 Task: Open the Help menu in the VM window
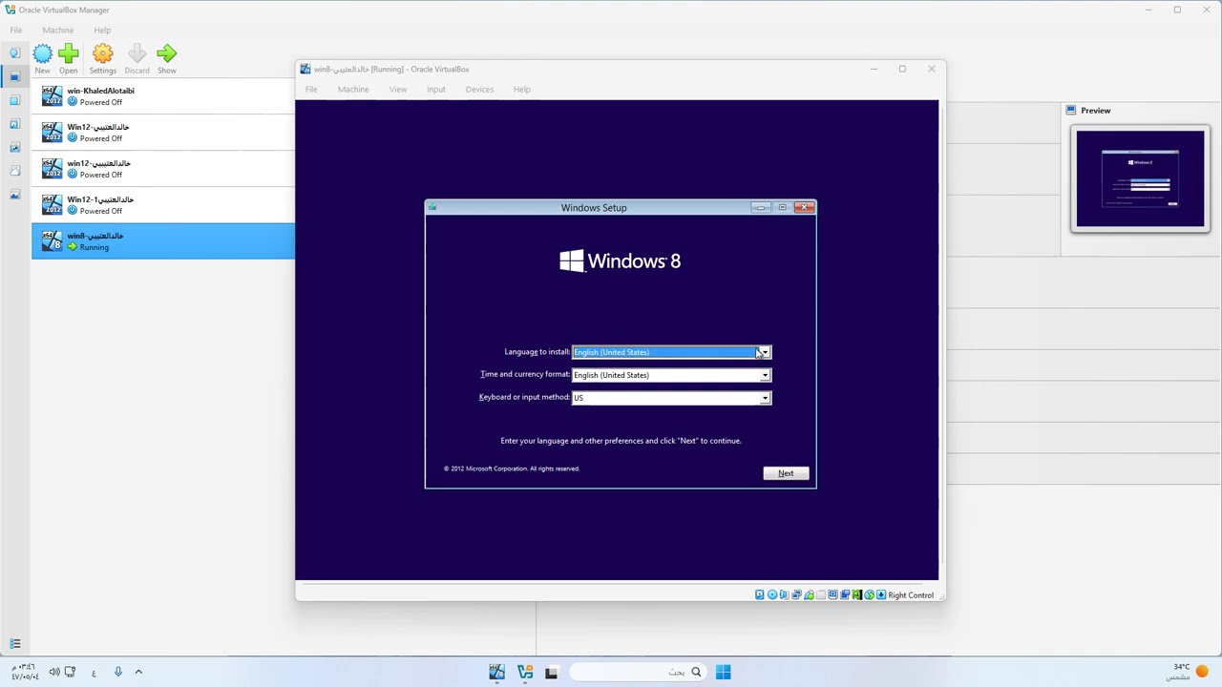coord(521,90)
